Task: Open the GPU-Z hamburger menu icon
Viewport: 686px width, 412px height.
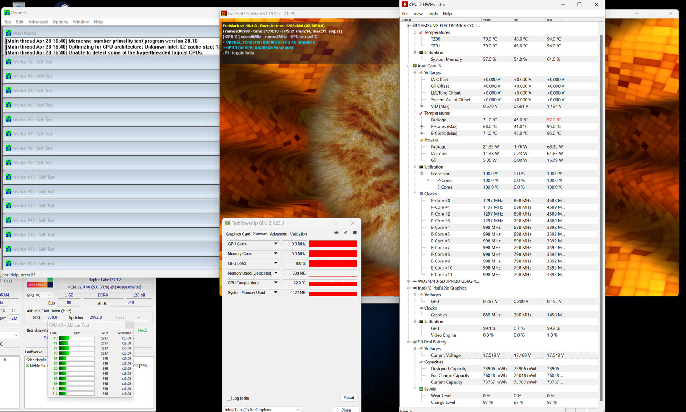Action: click(x=355, y=233)
